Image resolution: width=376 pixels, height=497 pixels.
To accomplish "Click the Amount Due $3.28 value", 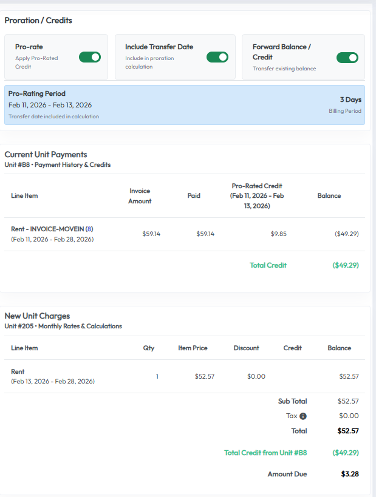I will (349, 474).
